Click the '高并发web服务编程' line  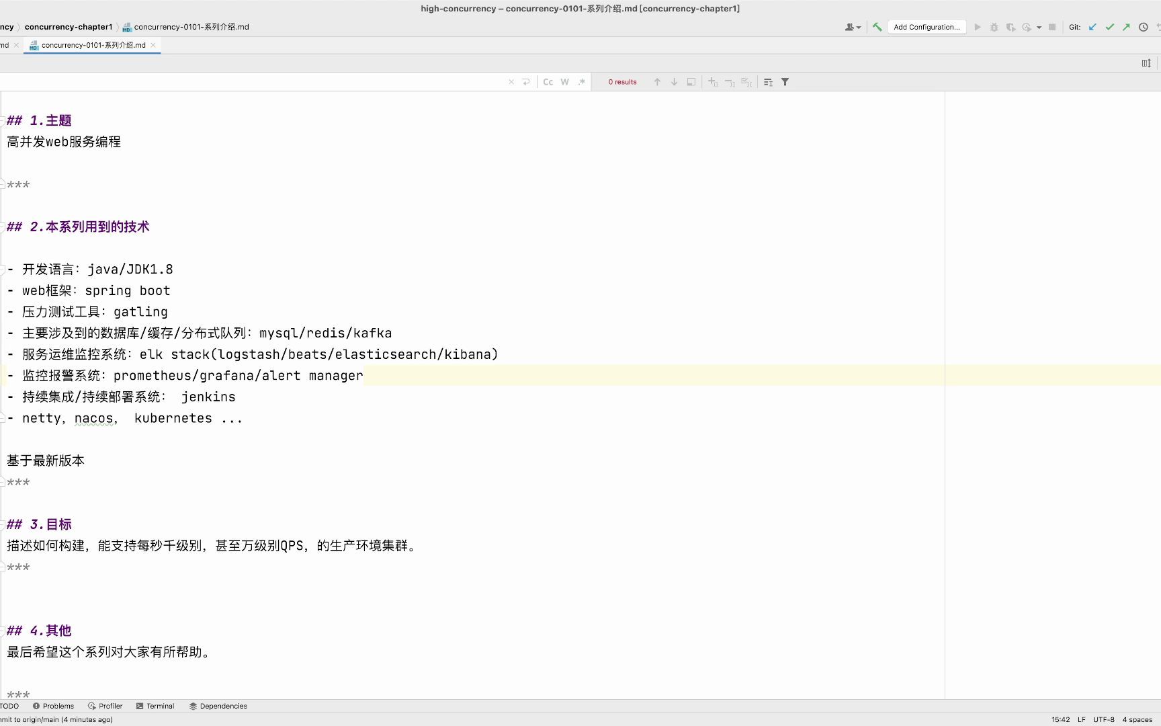(64, 142)
